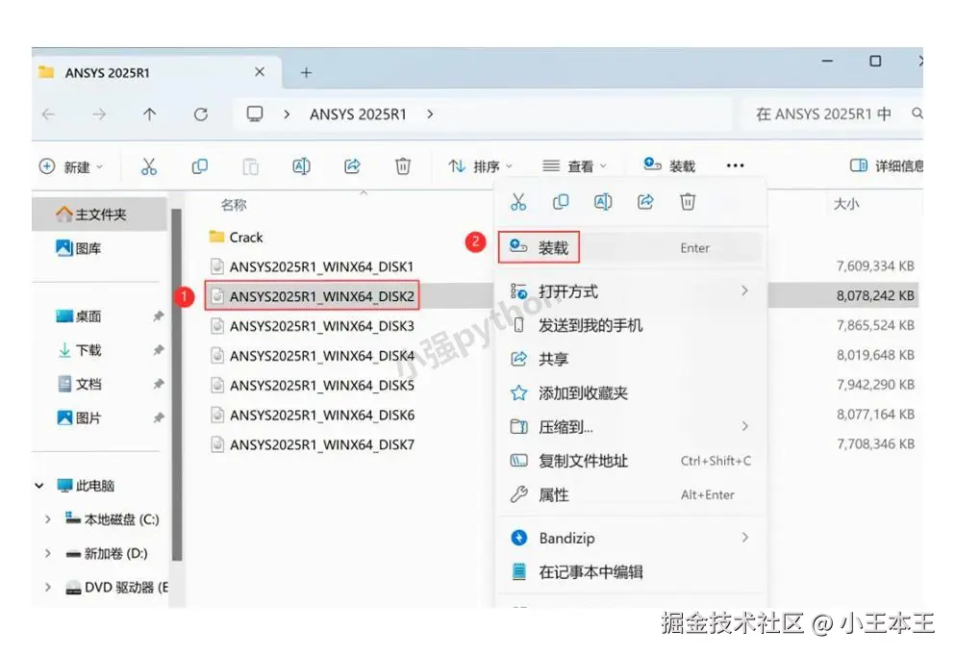Close the ANSYS 2025R1 tab

(x=260, y=72)
